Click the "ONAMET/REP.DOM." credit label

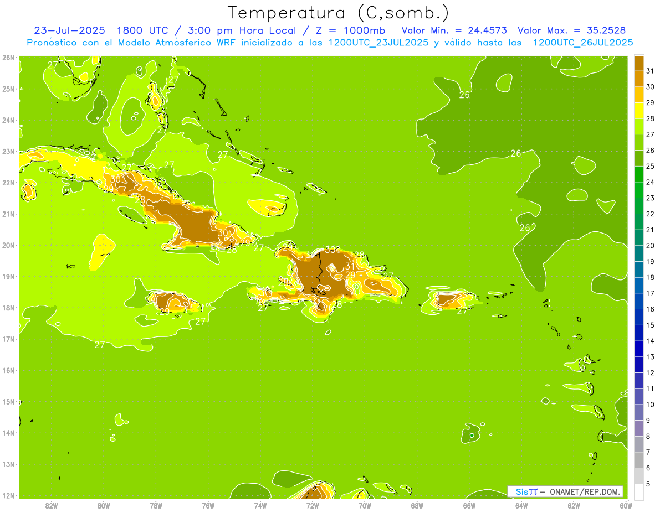pos(585,492)
